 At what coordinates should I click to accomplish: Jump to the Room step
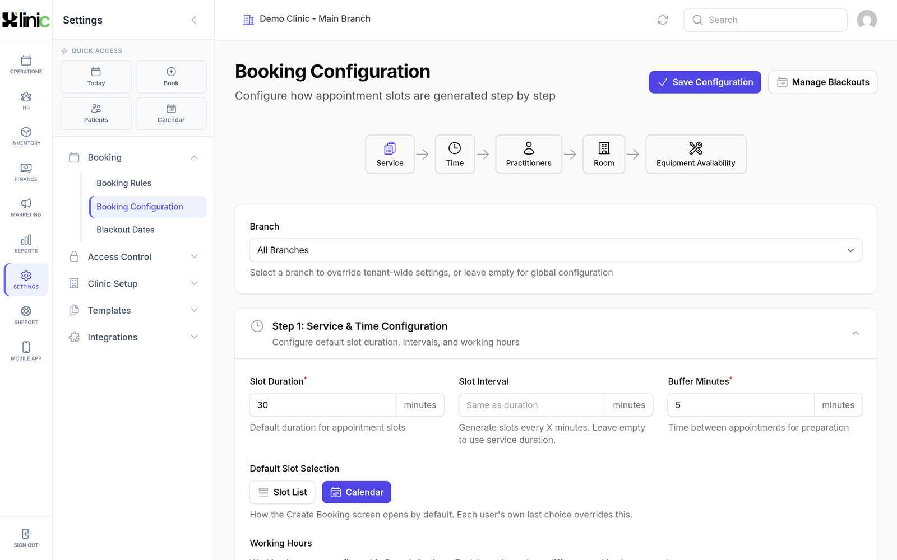pos(604,154)
